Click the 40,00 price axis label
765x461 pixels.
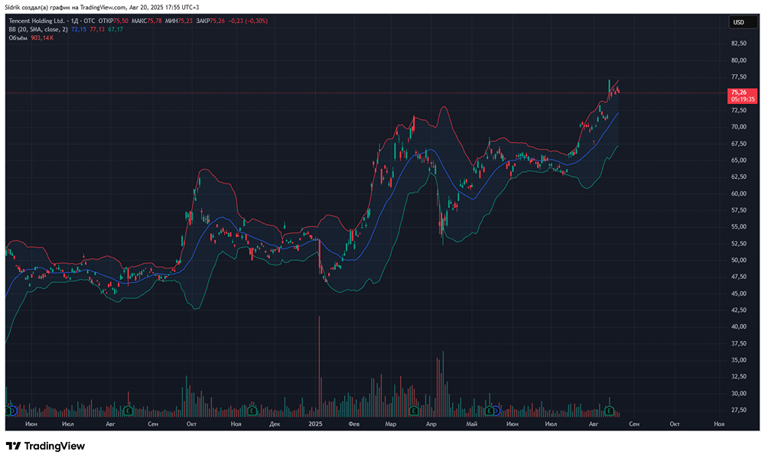coord(739,326)
